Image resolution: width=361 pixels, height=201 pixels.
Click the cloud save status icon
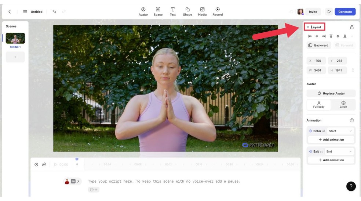click(x=291, y=11)
